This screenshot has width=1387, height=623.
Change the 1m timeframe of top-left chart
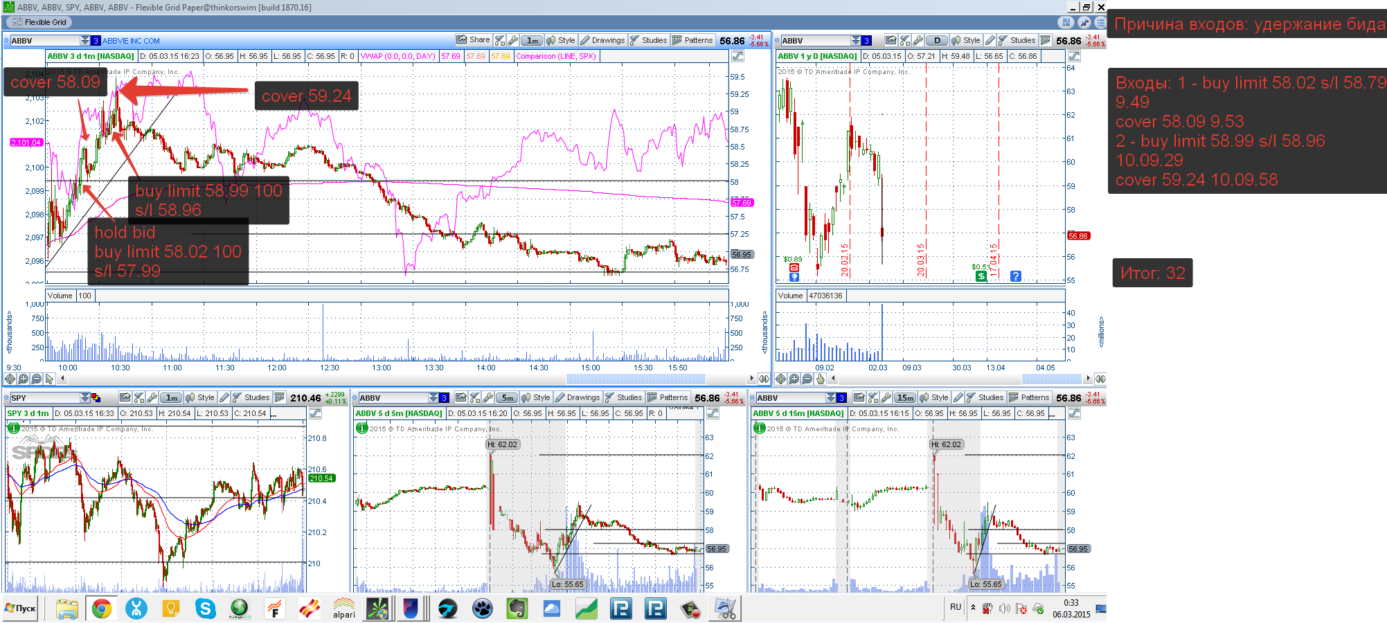point(532,40)
